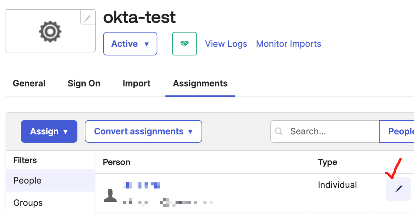Click the Type column header

point(328,162)
